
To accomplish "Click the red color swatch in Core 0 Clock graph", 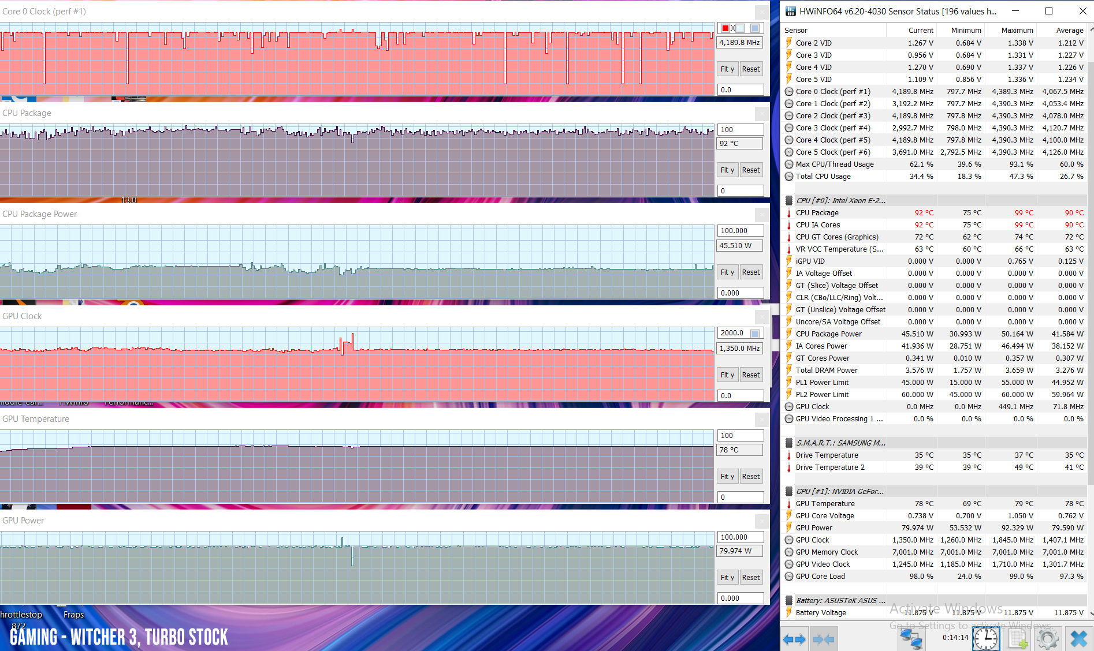I will (725, 28).
